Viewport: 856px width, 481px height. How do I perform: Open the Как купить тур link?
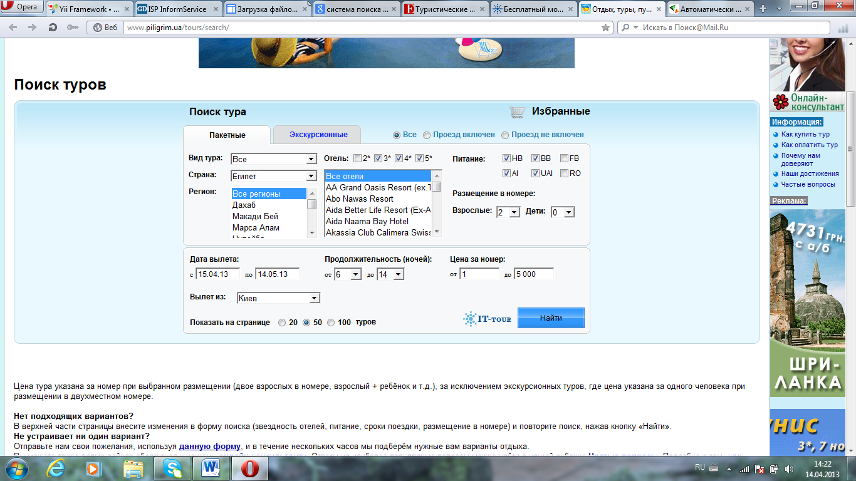click(x=805, y=135)
